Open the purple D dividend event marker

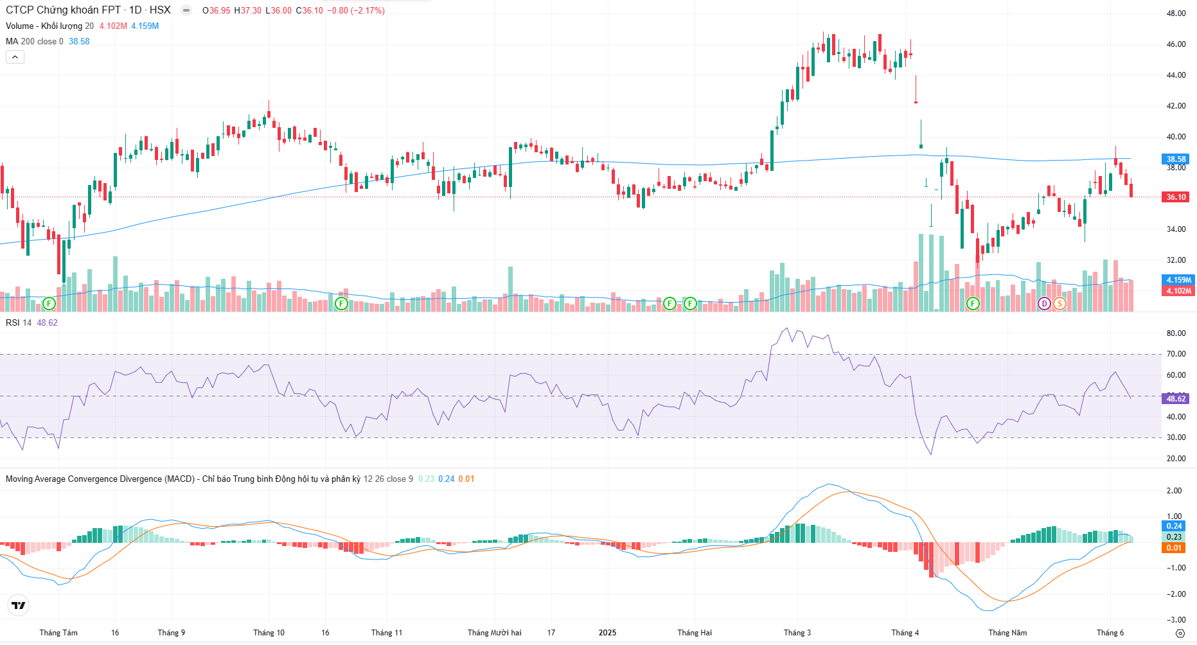pos(1044,303)
